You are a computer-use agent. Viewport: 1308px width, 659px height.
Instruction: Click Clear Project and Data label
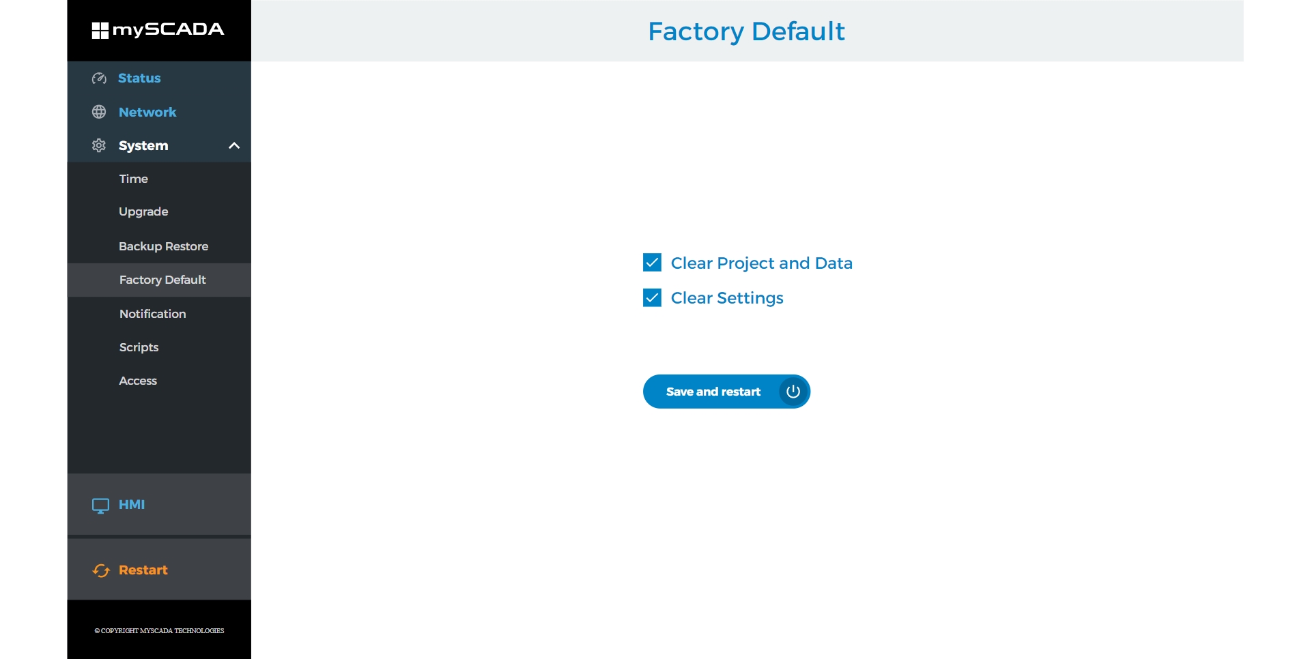(762, 263)
